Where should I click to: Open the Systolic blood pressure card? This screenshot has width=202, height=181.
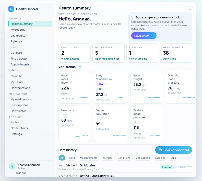click(x=147, y=123)
